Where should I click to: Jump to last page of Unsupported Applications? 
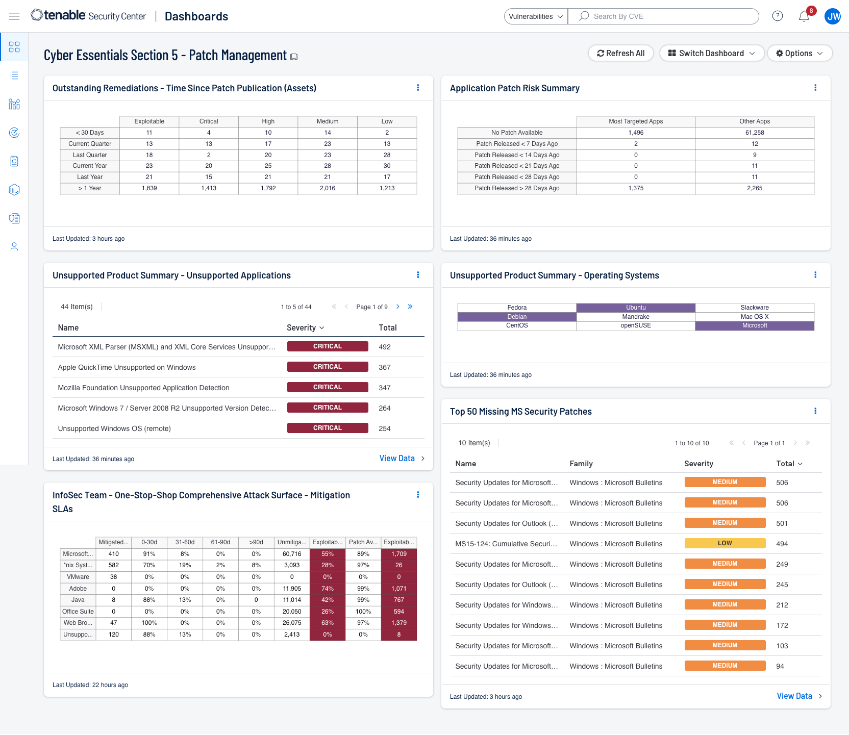[x=410, y=307]
